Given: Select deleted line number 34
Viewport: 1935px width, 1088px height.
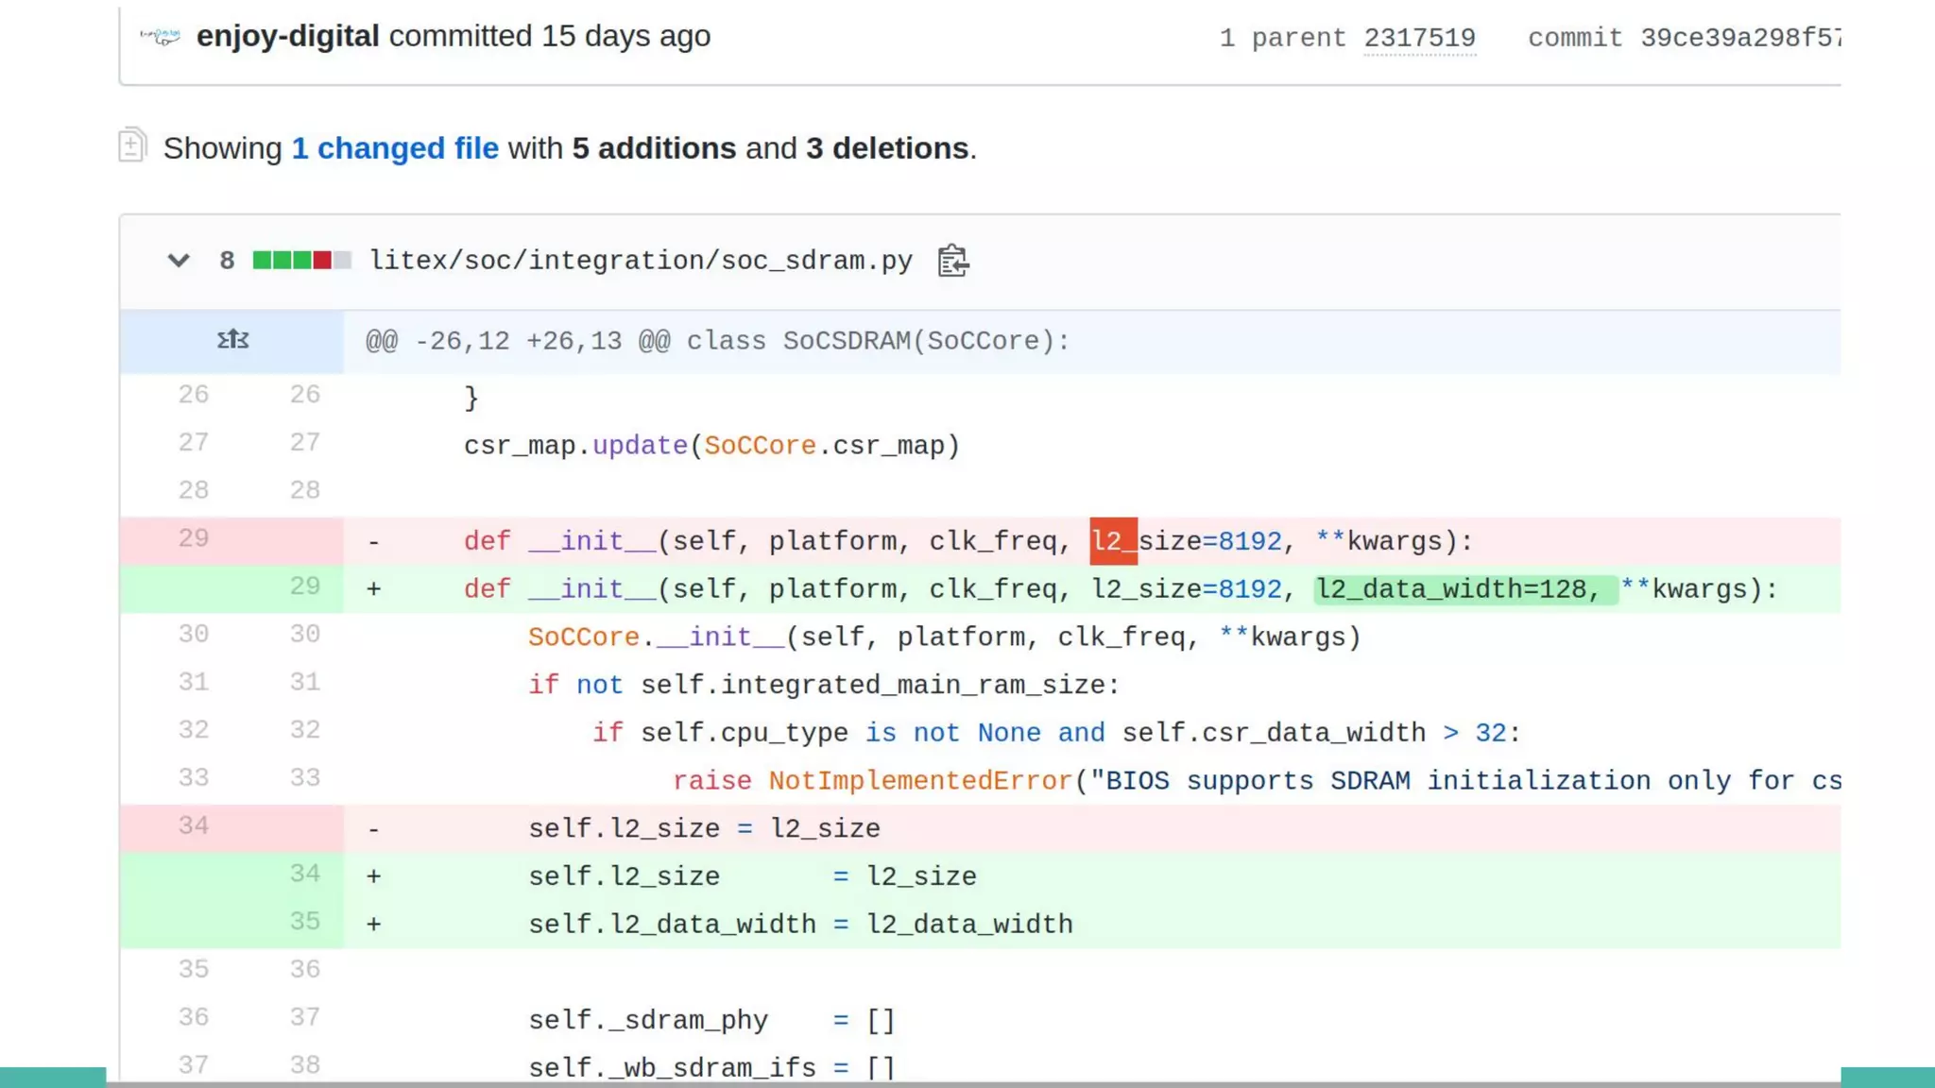Looking at the screenshot, I should click(x=194, y=825).
